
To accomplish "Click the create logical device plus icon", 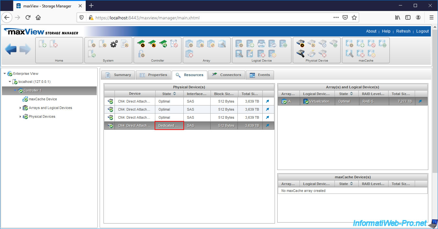I will (x=250, y=44).
